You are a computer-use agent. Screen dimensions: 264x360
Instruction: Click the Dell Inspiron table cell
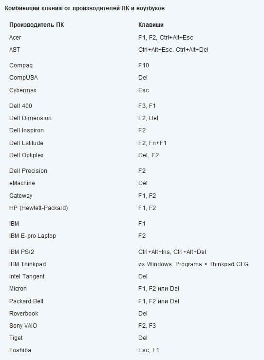(26, 130)
